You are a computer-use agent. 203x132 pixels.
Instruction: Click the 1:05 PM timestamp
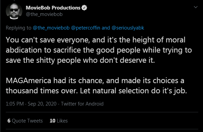tap(15, 104)
